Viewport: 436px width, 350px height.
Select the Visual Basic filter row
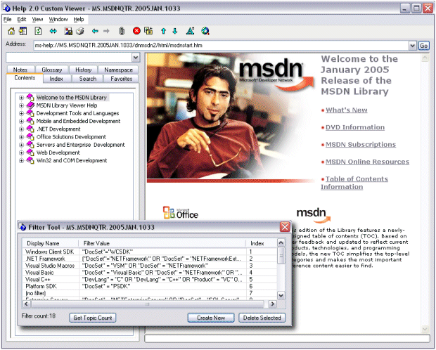tap(43, 272)
